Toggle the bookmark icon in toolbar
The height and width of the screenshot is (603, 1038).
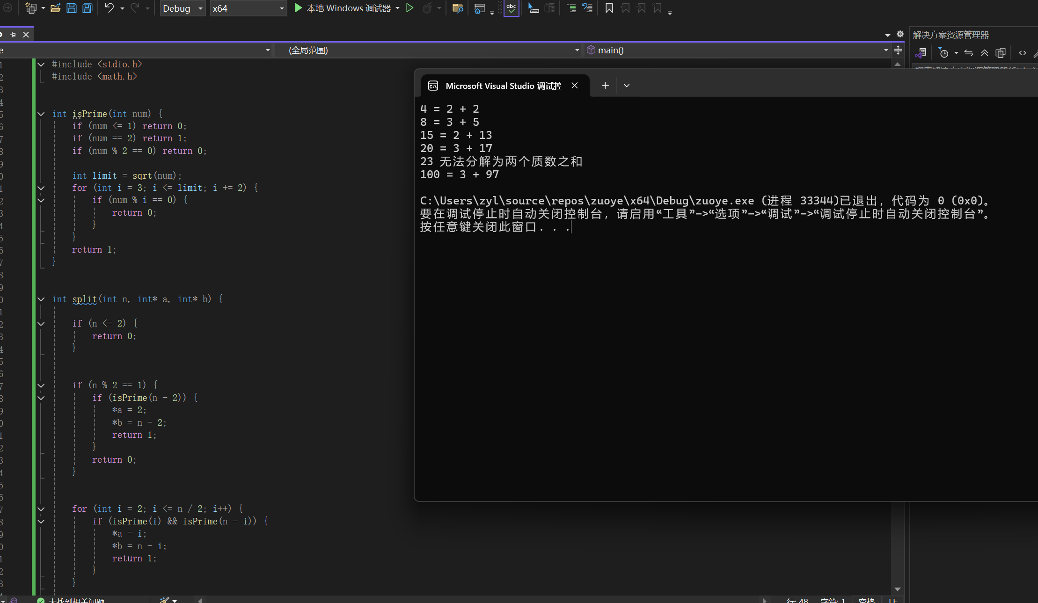[x=609, y=8]
